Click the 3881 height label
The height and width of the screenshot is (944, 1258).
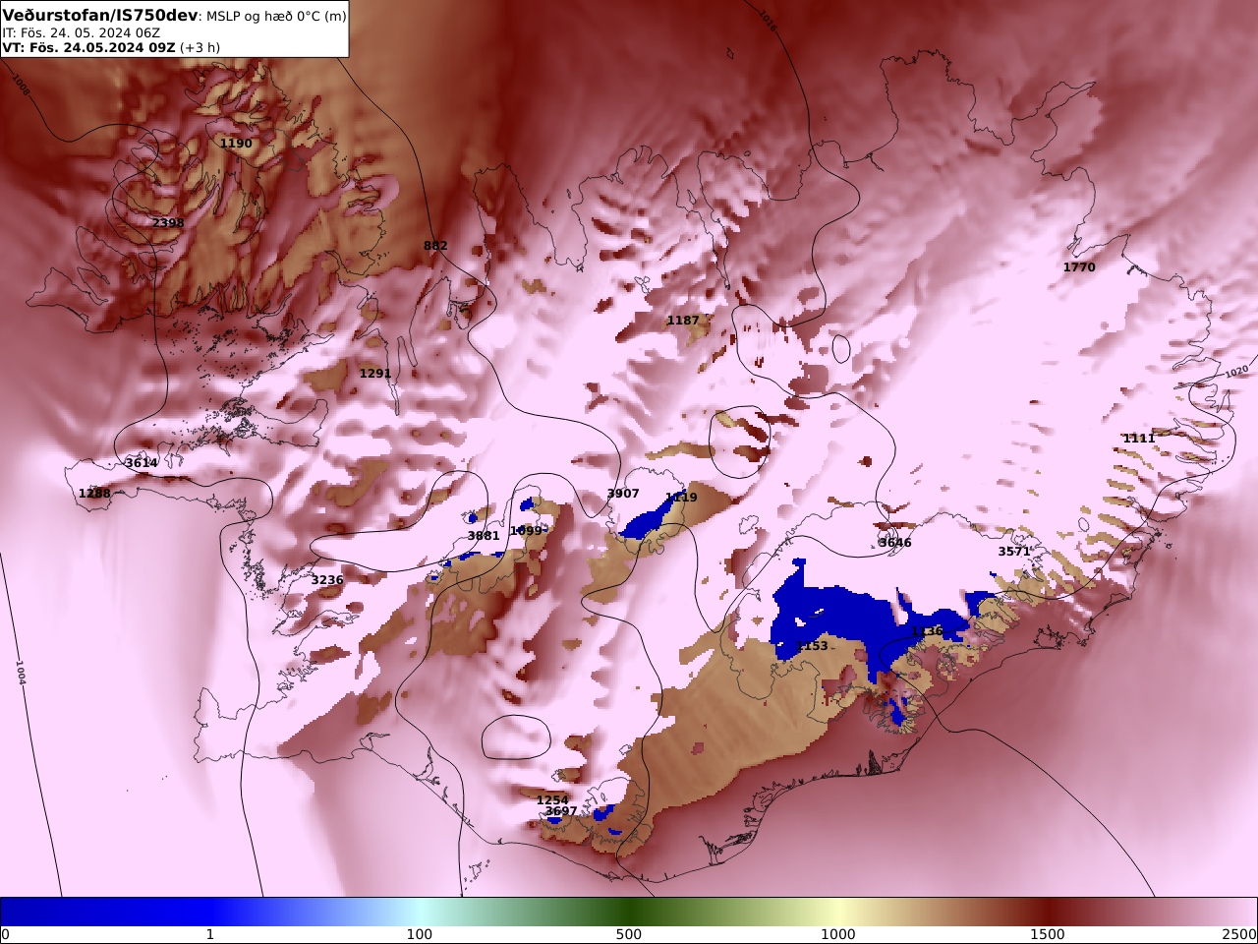tap(484, 536)
